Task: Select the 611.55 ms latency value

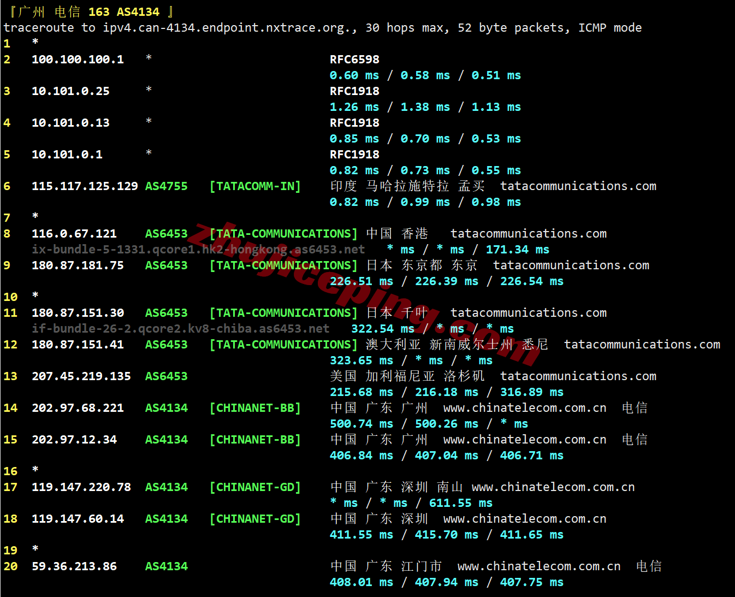Action: point(461,503)
